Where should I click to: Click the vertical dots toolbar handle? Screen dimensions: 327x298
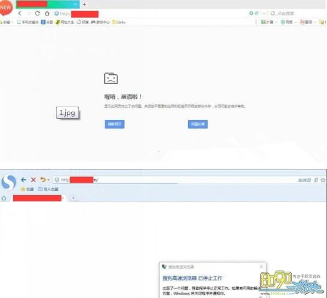(x=256, y=22)
